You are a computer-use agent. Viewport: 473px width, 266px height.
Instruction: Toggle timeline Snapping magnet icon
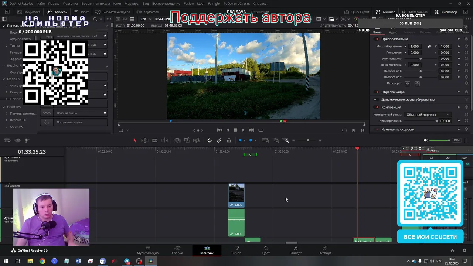click(210, 140)
